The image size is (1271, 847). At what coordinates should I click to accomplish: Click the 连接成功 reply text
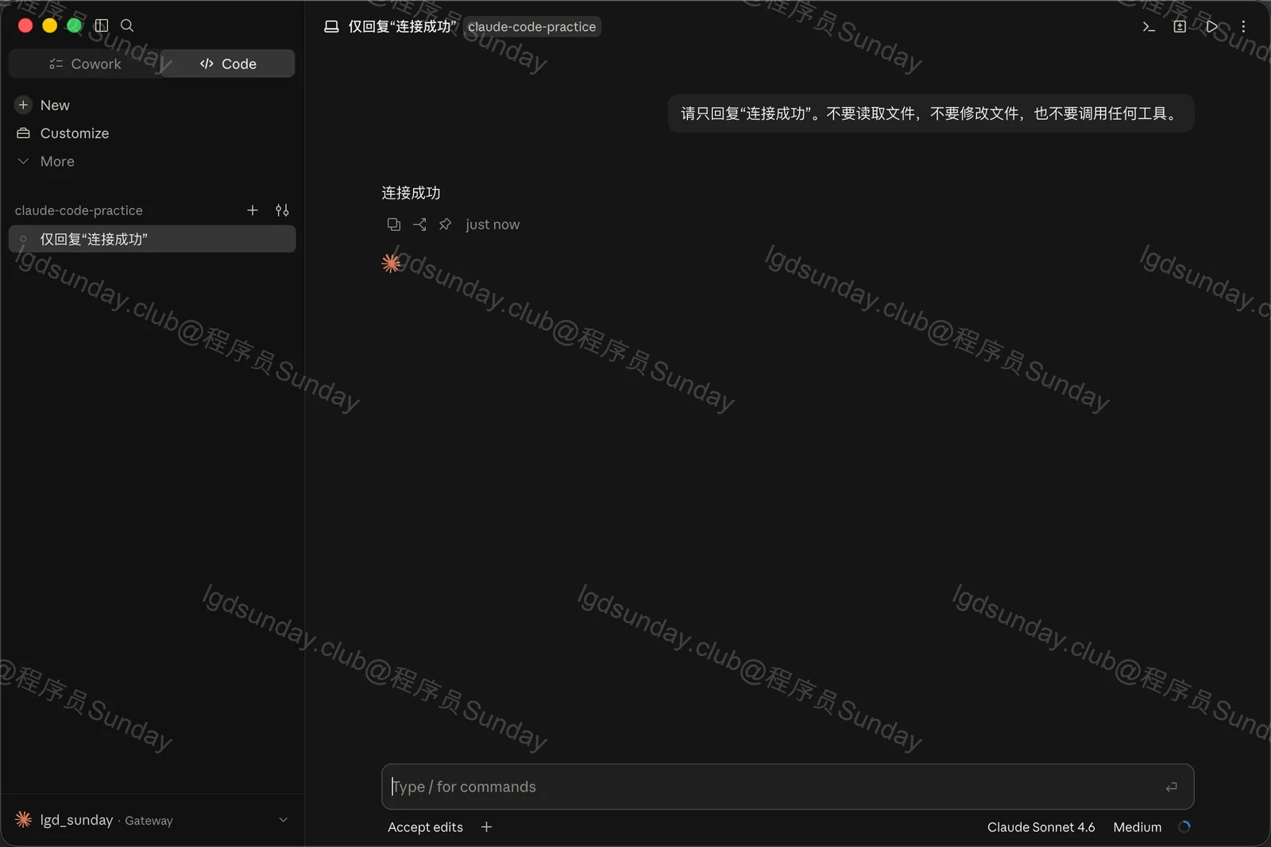pos(411,193)
